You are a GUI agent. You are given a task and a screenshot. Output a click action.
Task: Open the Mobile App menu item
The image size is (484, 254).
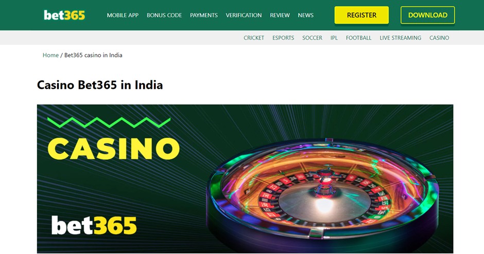click(x=123, y=15)
